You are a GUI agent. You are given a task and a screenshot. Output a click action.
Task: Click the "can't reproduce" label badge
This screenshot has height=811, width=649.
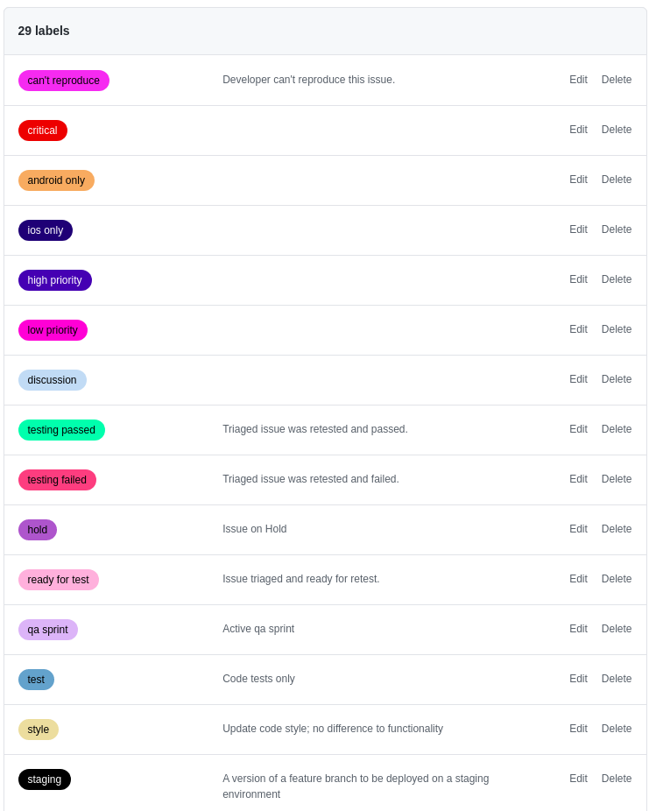[63, 80]
